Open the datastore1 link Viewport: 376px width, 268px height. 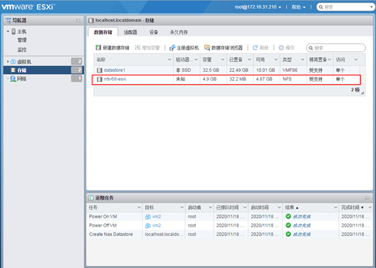pos(115,71)
